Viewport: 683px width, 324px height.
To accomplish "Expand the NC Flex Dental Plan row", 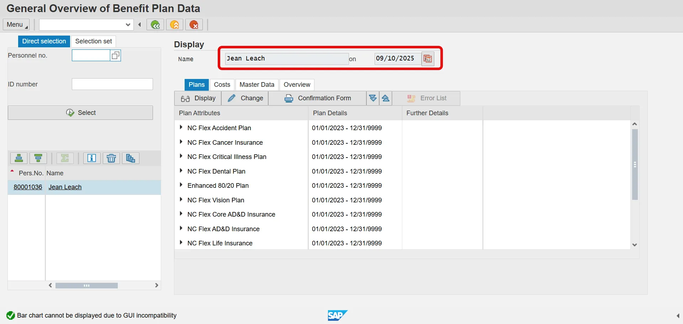I will (x=181, y=171).
